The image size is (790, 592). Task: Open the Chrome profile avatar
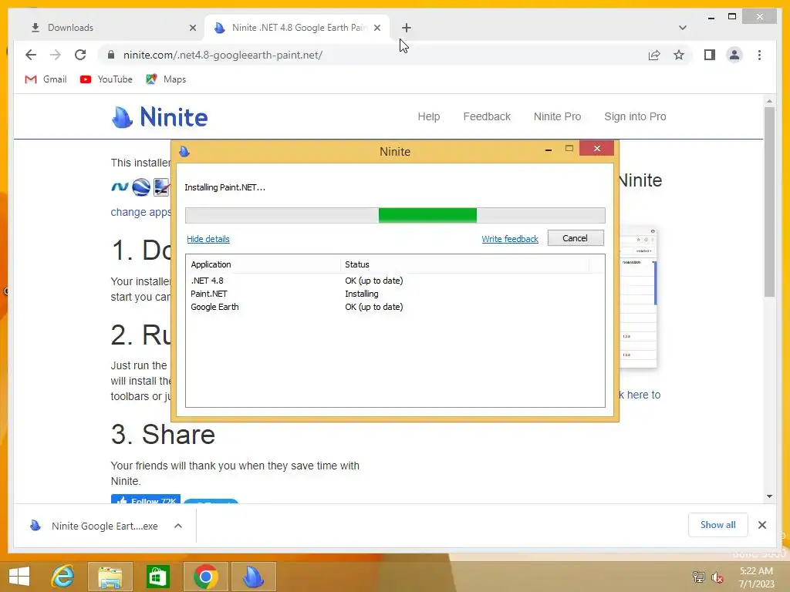click(734, 55)
